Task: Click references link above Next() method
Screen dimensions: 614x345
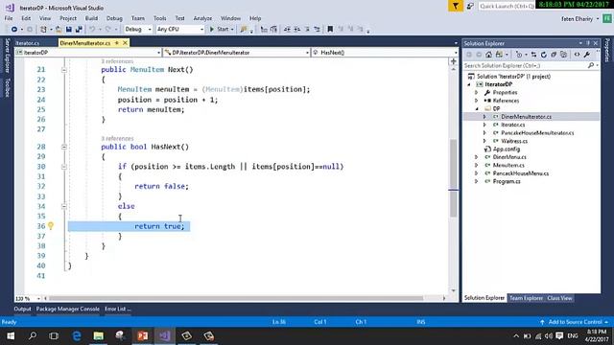Action: click(x=117, y=61)
